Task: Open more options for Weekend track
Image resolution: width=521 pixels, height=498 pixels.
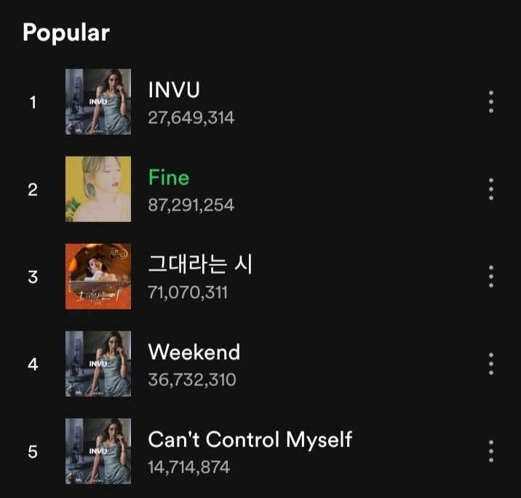Action: [491, 364]
